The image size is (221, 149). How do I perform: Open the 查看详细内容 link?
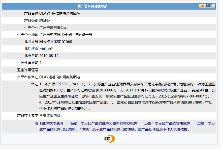pyautogui.click(x=50, y=115)
